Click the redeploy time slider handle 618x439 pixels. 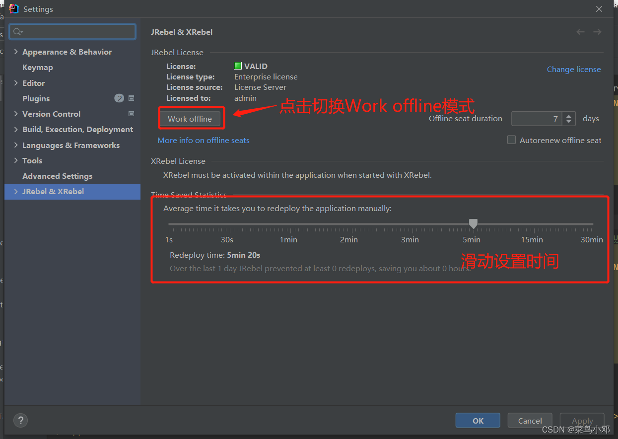pyautogui.click(x=474, y=224)
